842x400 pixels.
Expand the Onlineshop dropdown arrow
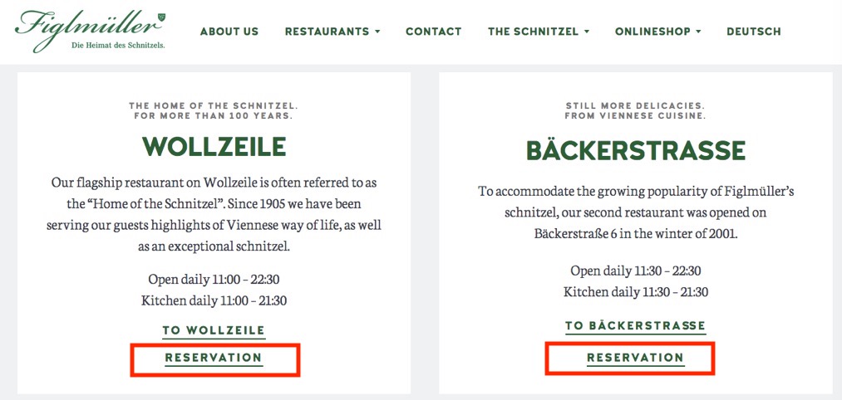699,32
